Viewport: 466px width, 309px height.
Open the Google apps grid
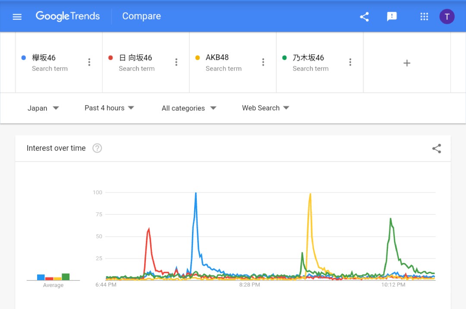coord(424,17)
